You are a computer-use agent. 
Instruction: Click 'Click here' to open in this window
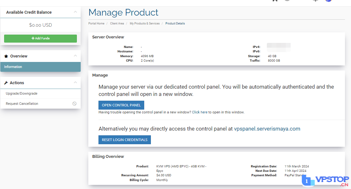pos(200,112)
